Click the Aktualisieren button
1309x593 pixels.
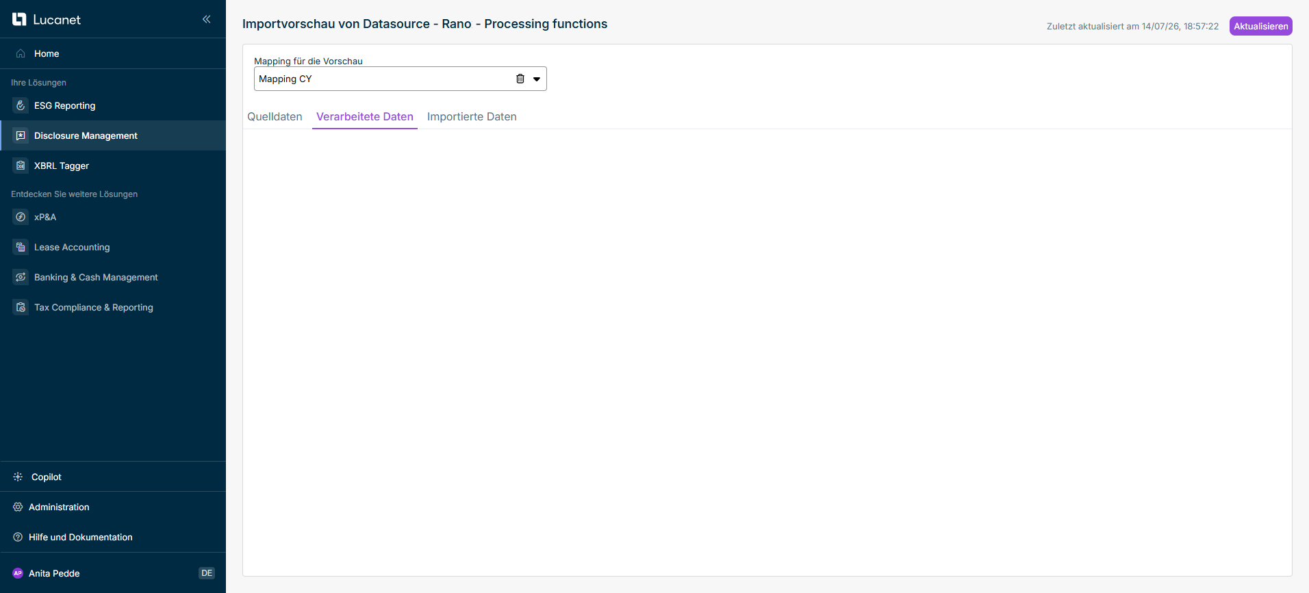pyautogui.click(x=1260, y=26)
